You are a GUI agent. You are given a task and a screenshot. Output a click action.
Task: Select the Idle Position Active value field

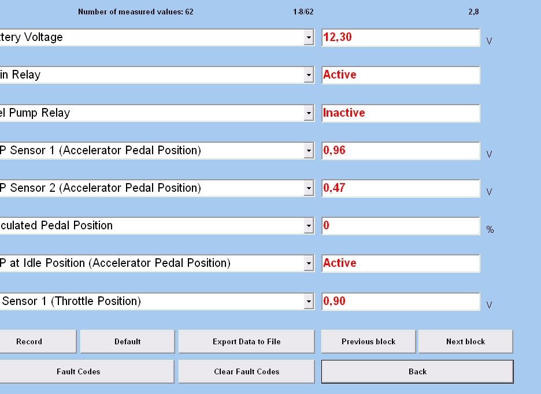[401, 263]
